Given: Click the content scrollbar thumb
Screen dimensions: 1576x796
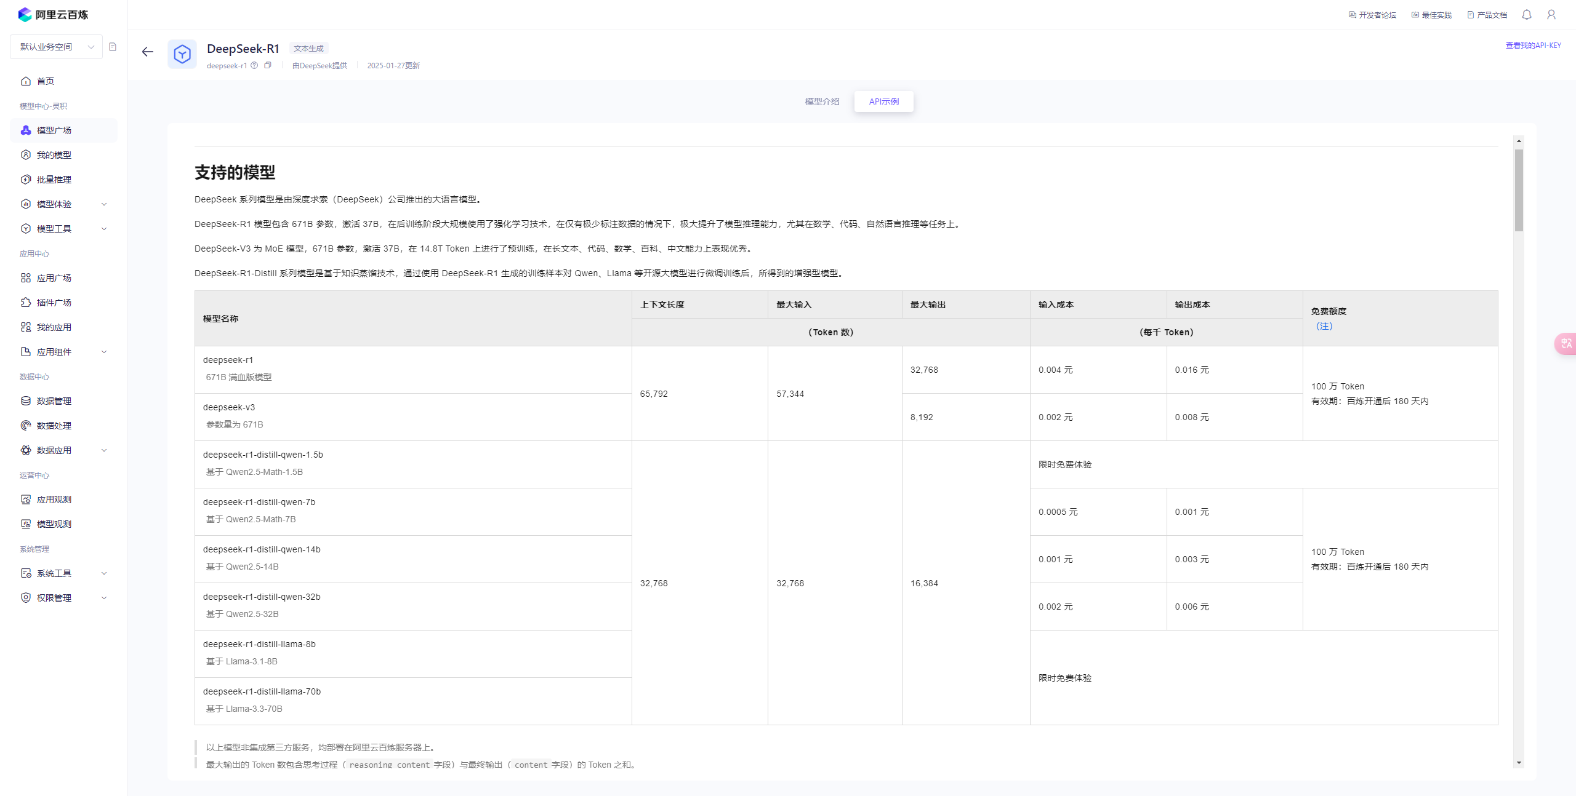Looking at the screenshot, I should tap(1519, 190).
